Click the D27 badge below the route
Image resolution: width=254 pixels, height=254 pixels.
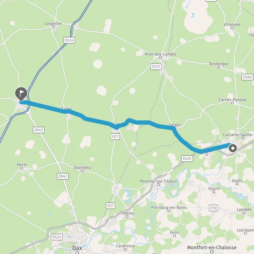(x=115, y=137)
